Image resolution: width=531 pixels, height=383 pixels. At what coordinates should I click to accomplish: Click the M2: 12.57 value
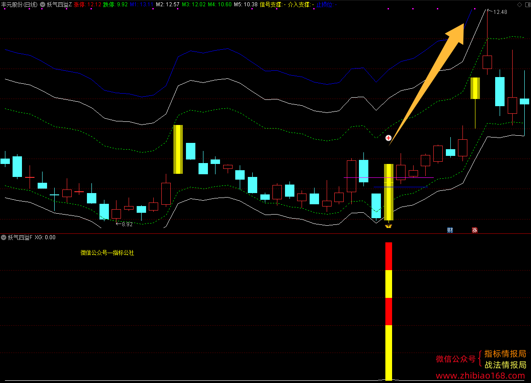click(168, 4)
